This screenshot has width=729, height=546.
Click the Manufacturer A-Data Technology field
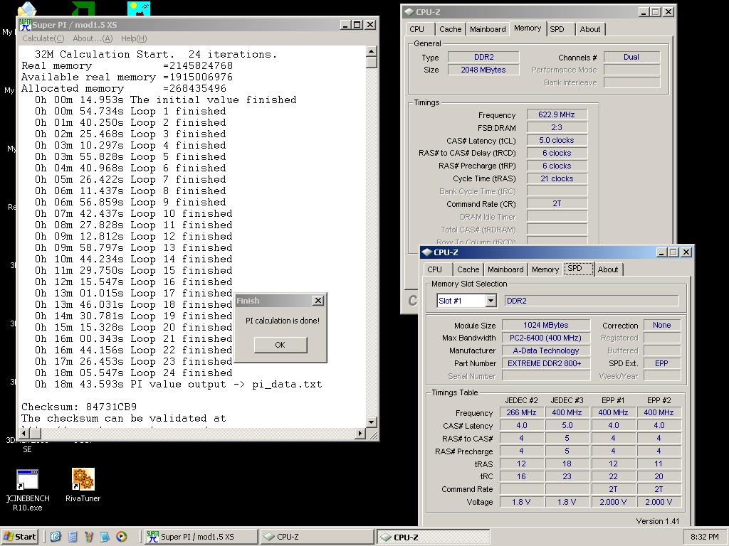click(546, 350)
